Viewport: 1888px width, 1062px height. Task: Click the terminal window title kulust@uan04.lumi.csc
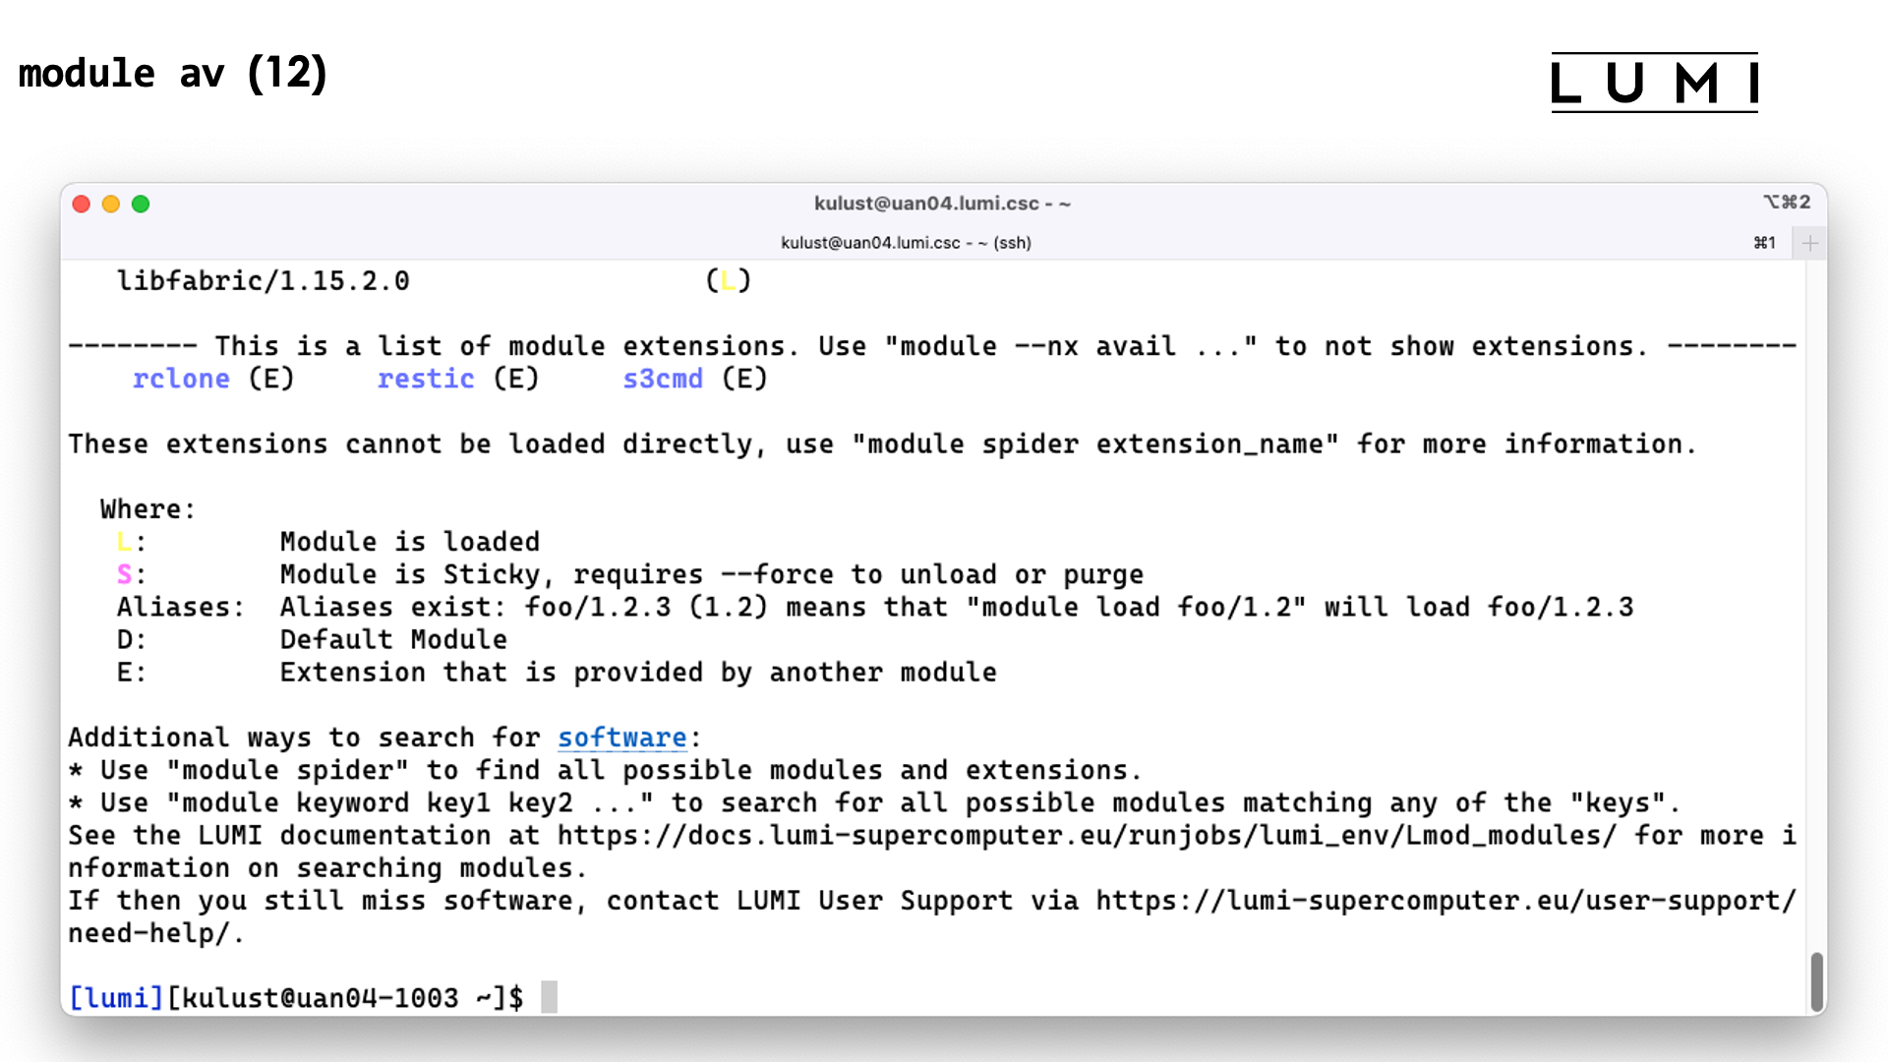point(942,204)
